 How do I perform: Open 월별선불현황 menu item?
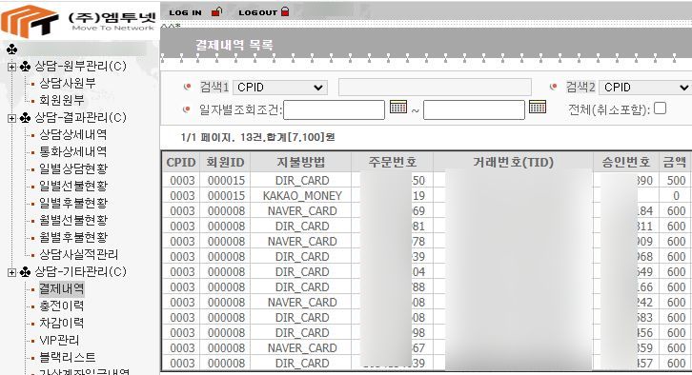[x=73, y=220]
